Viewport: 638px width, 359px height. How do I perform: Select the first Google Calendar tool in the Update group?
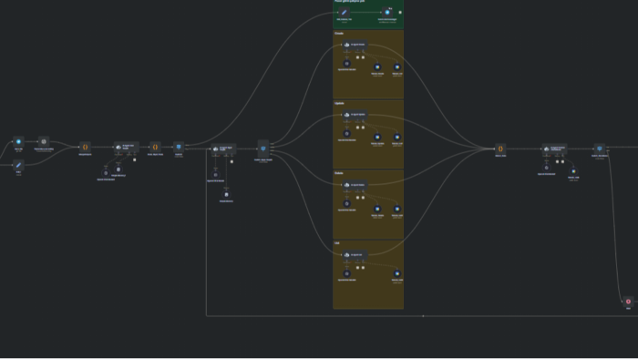[377, 137]
